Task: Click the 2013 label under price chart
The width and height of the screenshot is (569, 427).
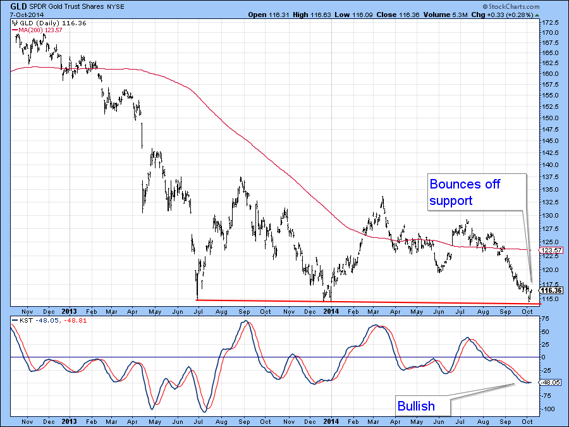Action: click(x=69, y=311)
